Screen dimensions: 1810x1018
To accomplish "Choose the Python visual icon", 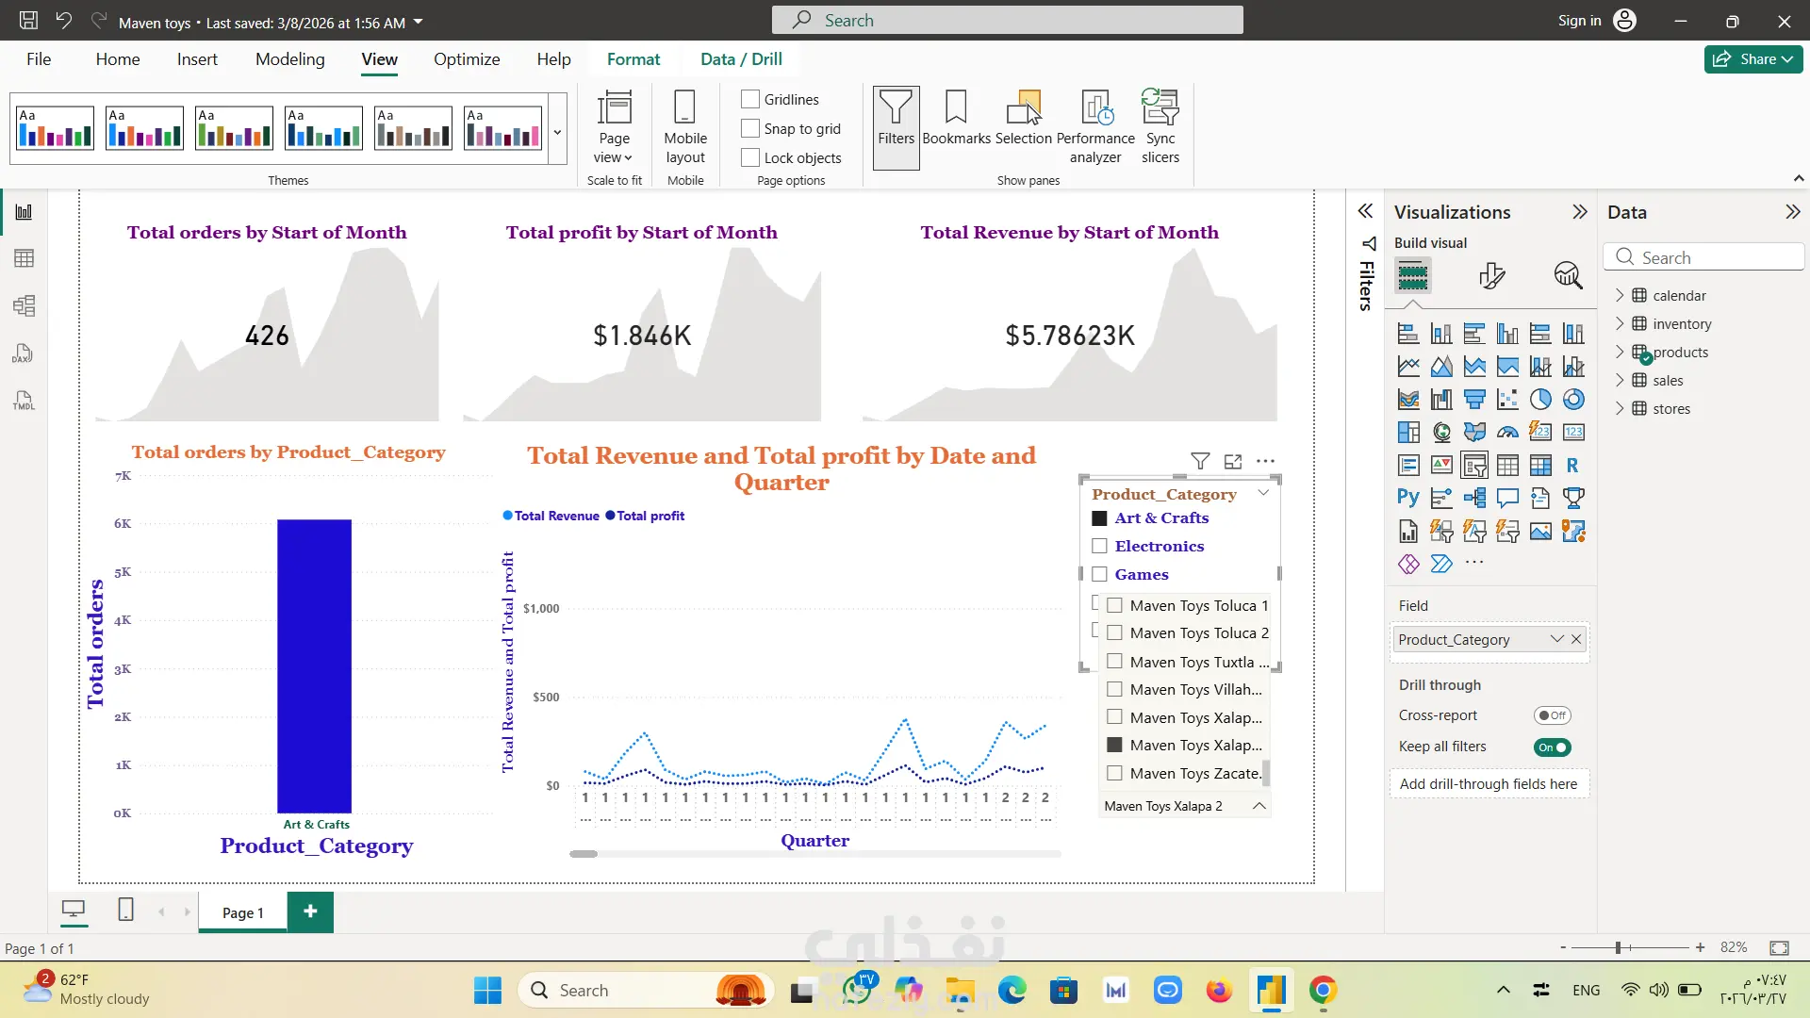I will 1407,498.
